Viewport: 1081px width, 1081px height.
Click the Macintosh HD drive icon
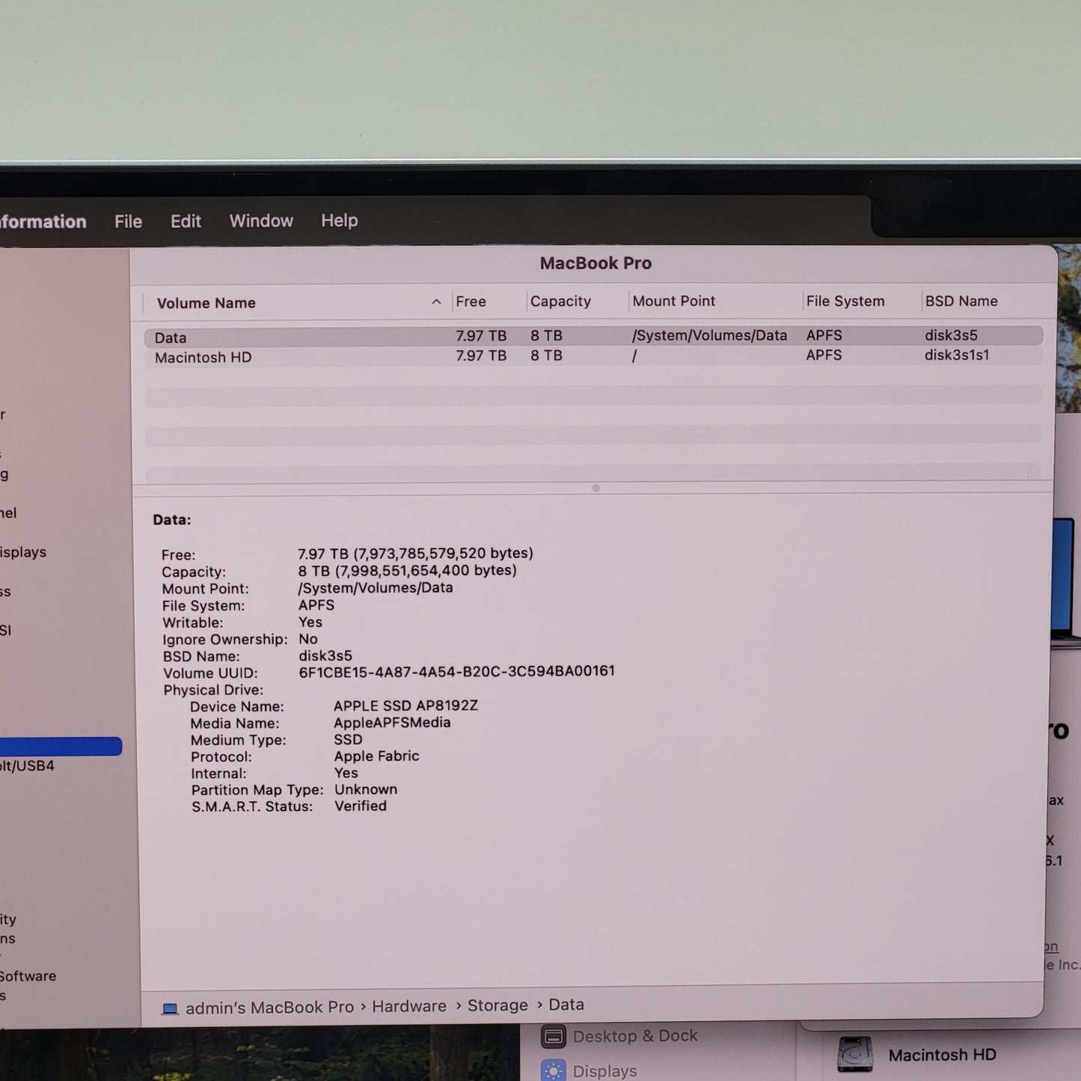tap(855, 1054)
